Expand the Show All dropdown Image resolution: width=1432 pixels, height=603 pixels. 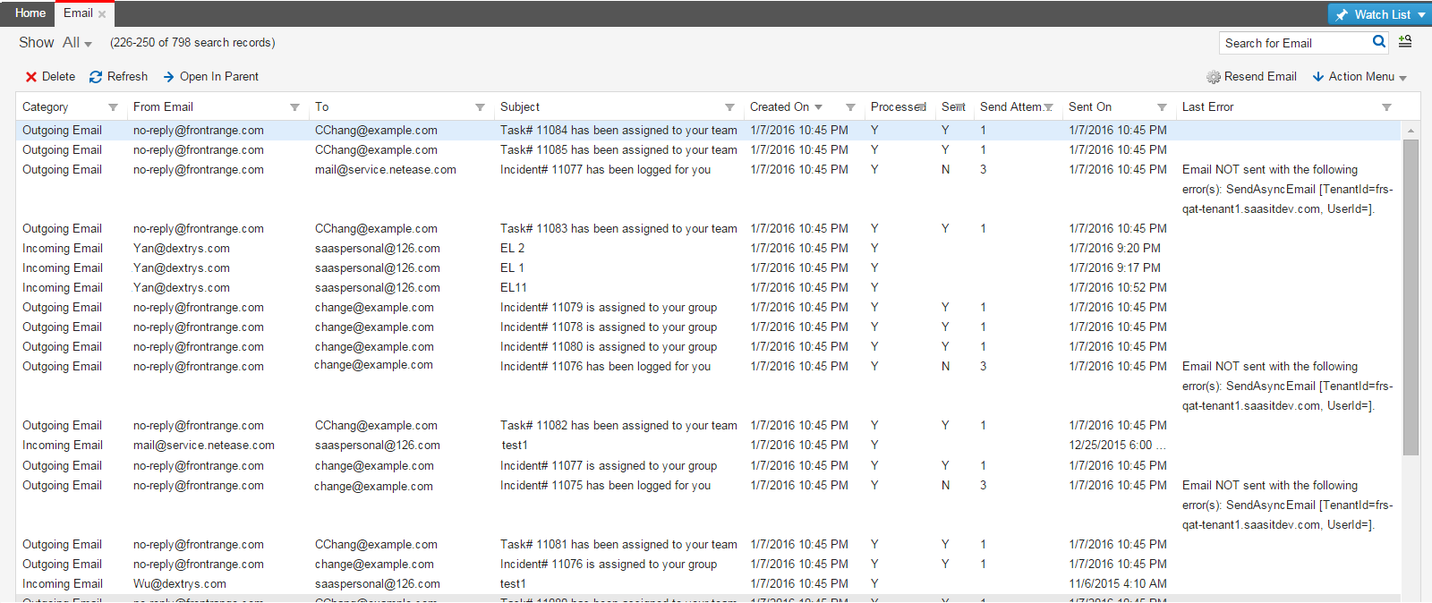[x=77, y=43]
